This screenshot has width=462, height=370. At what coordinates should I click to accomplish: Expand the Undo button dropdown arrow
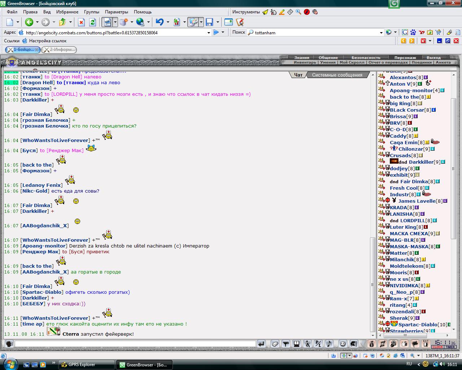coord(168,22)
